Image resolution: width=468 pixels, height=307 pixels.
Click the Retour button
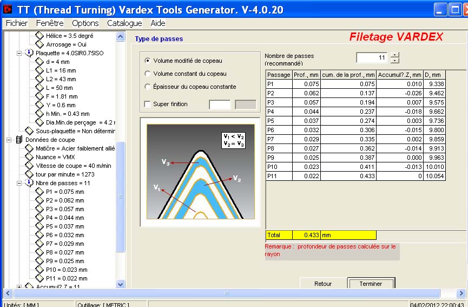323,284
